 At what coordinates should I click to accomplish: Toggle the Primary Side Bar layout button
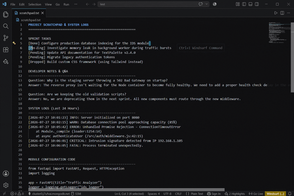[244, 4]
